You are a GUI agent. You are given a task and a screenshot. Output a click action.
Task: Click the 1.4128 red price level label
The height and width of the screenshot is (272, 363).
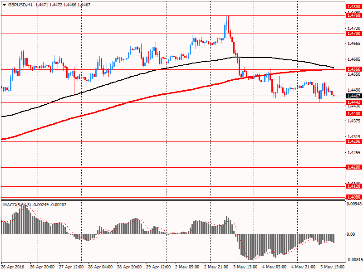click(353, 186)
